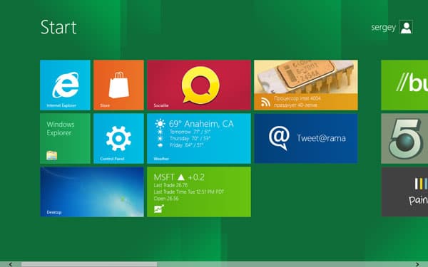
Task: Click the stock chart icon on MSFT tile
Action: coord(159,209)
